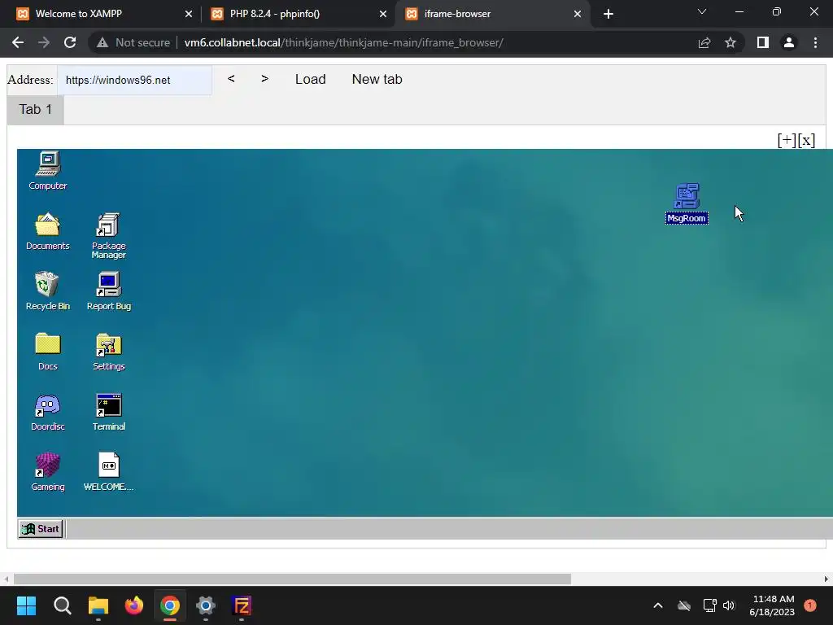Open the tab search dropdown chevron
The height and width of the screenshot is (625, 833).
pos(702,11)
